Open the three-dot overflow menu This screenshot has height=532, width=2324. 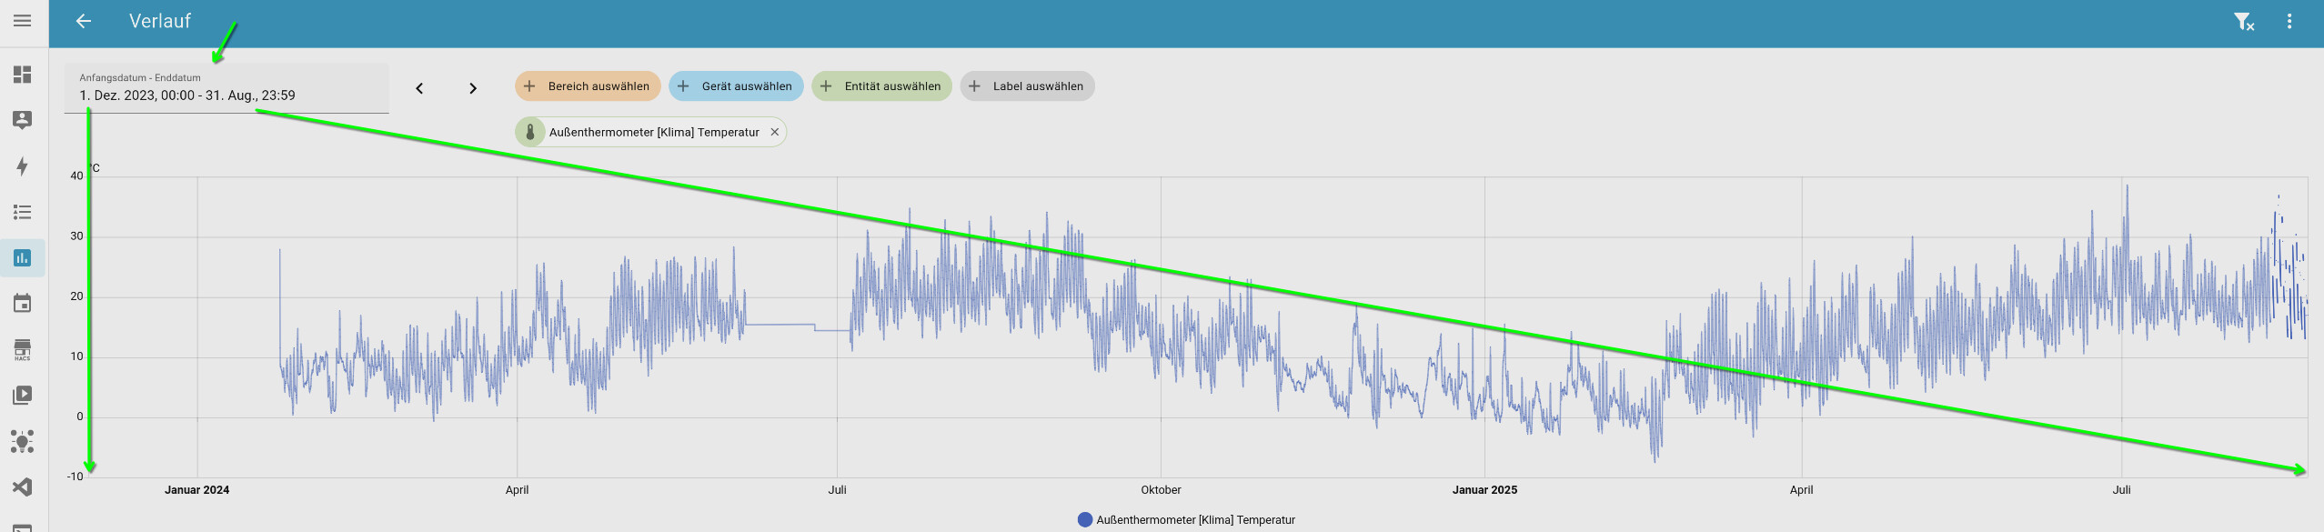(x=2289, y=22)
